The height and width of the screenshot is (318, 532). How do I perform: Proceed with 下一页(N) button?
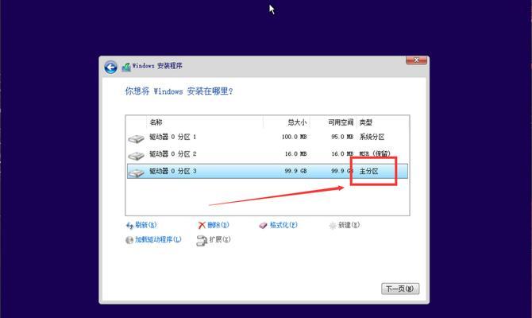[x=400, y=289]
